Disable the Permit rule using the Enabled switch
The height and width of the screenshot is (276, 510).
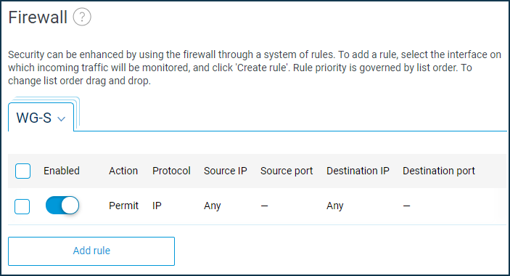[x=62, y=206]
